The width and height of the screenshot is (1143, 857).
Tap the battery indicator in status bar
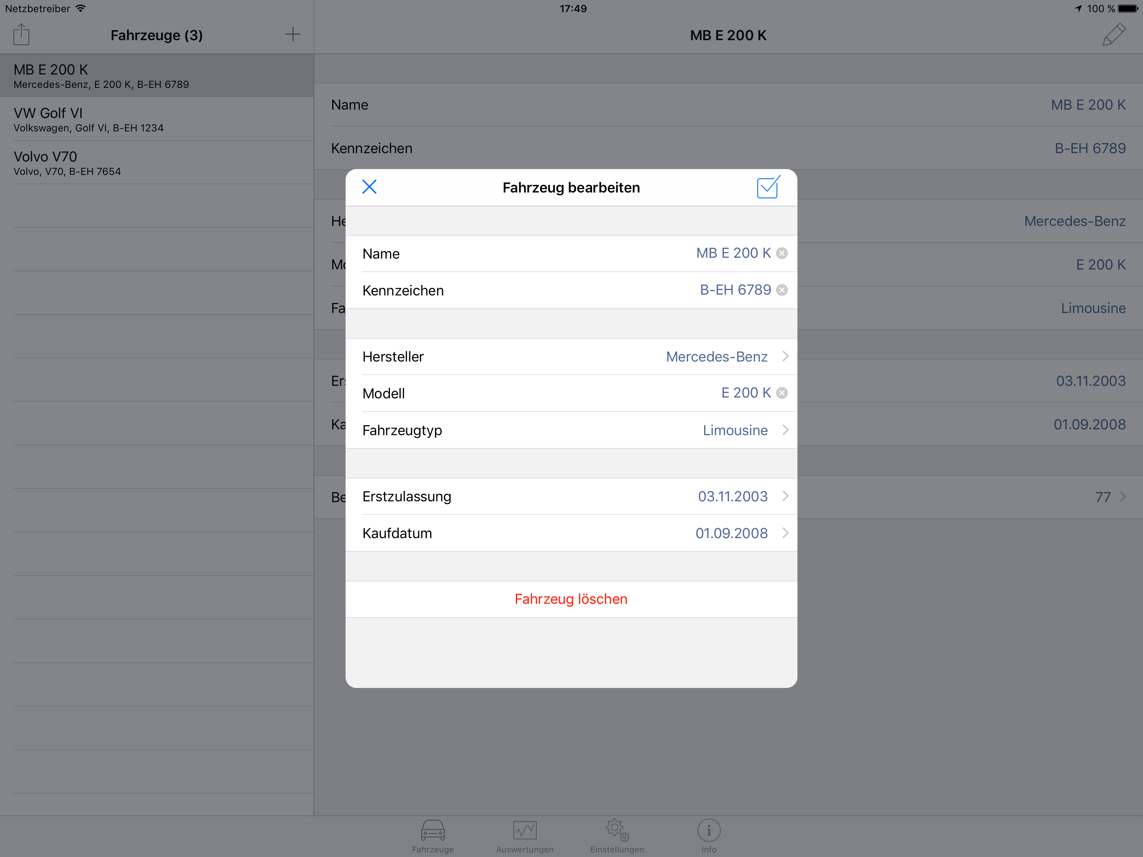1128,8
